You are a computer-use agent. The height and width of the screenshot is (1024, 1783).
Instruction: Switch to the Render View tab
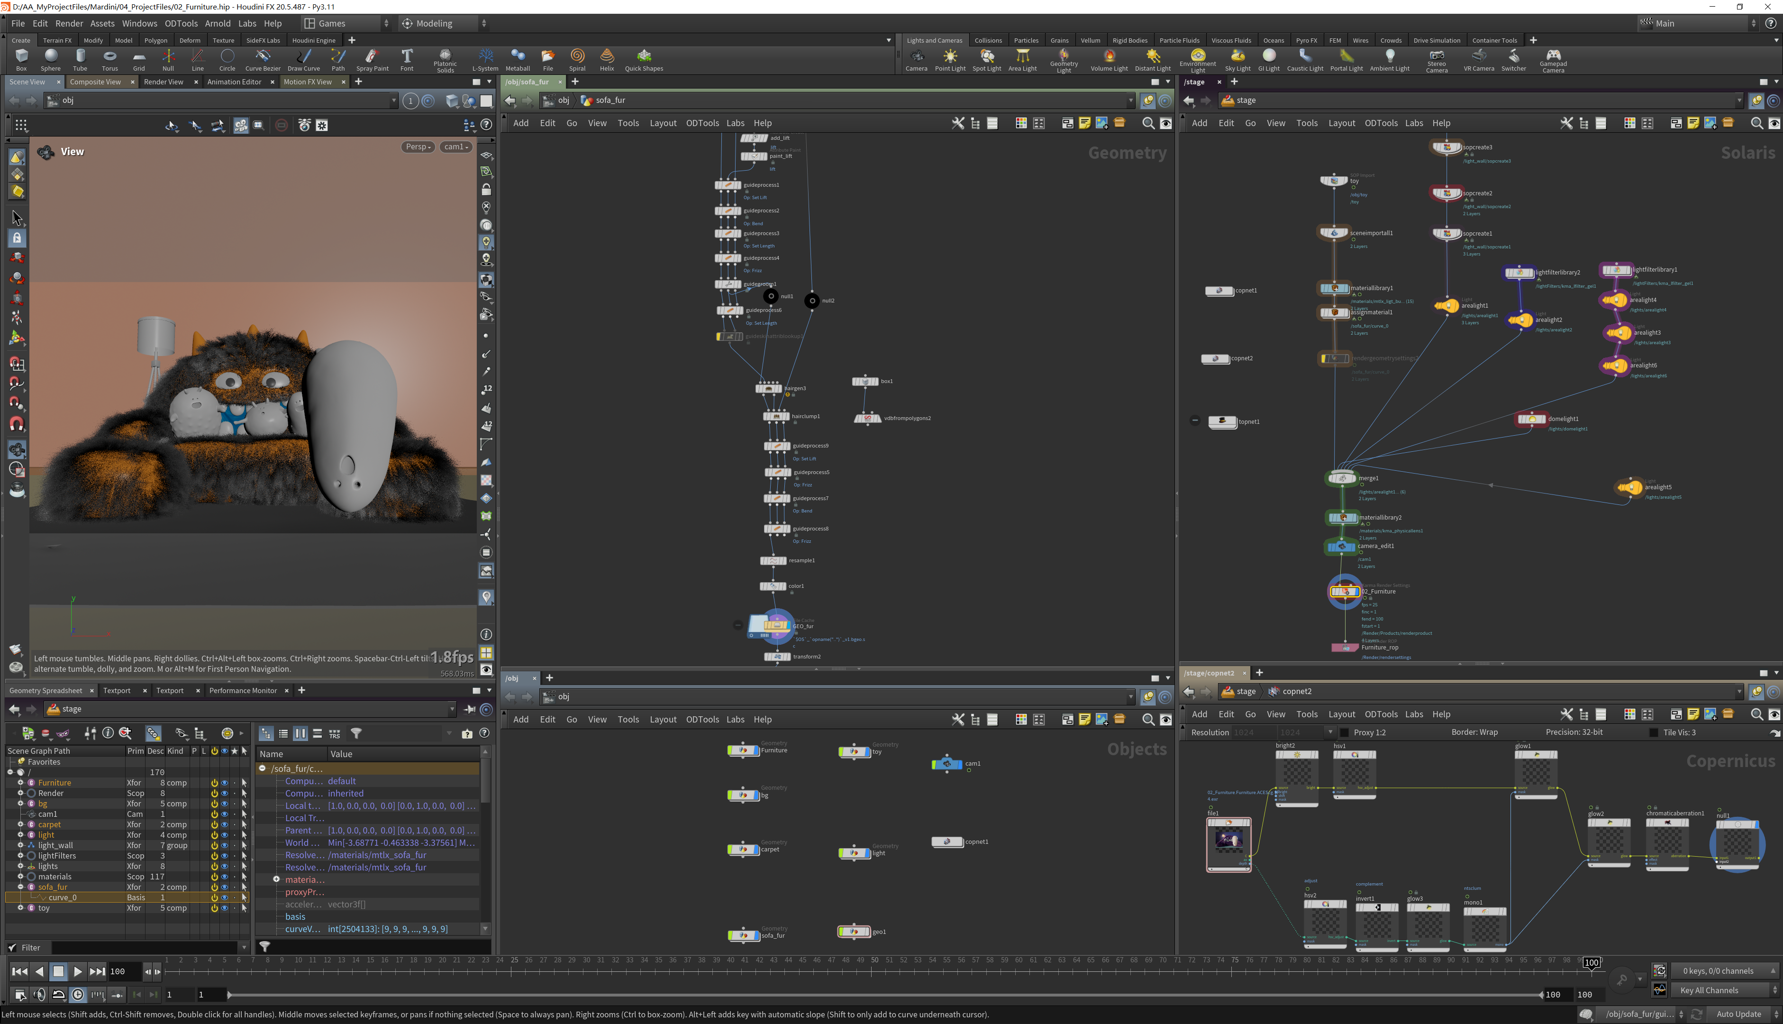point(164,82)
